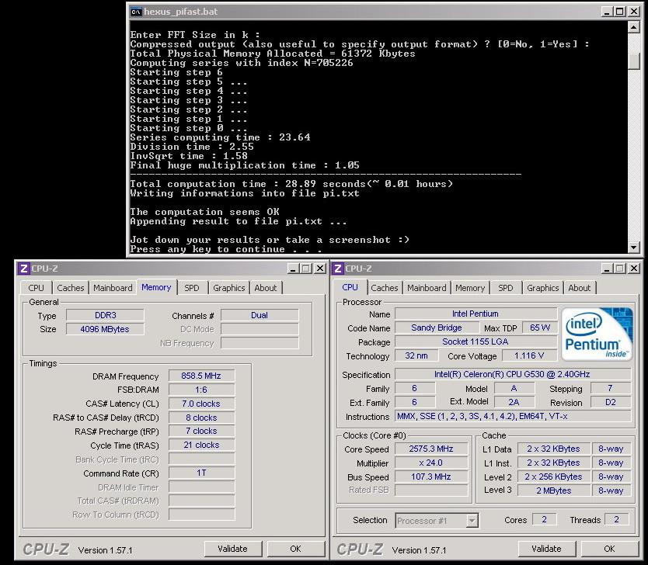
Task: Click the Intel Pentium inside logo
Action: (x=597, y=334)
